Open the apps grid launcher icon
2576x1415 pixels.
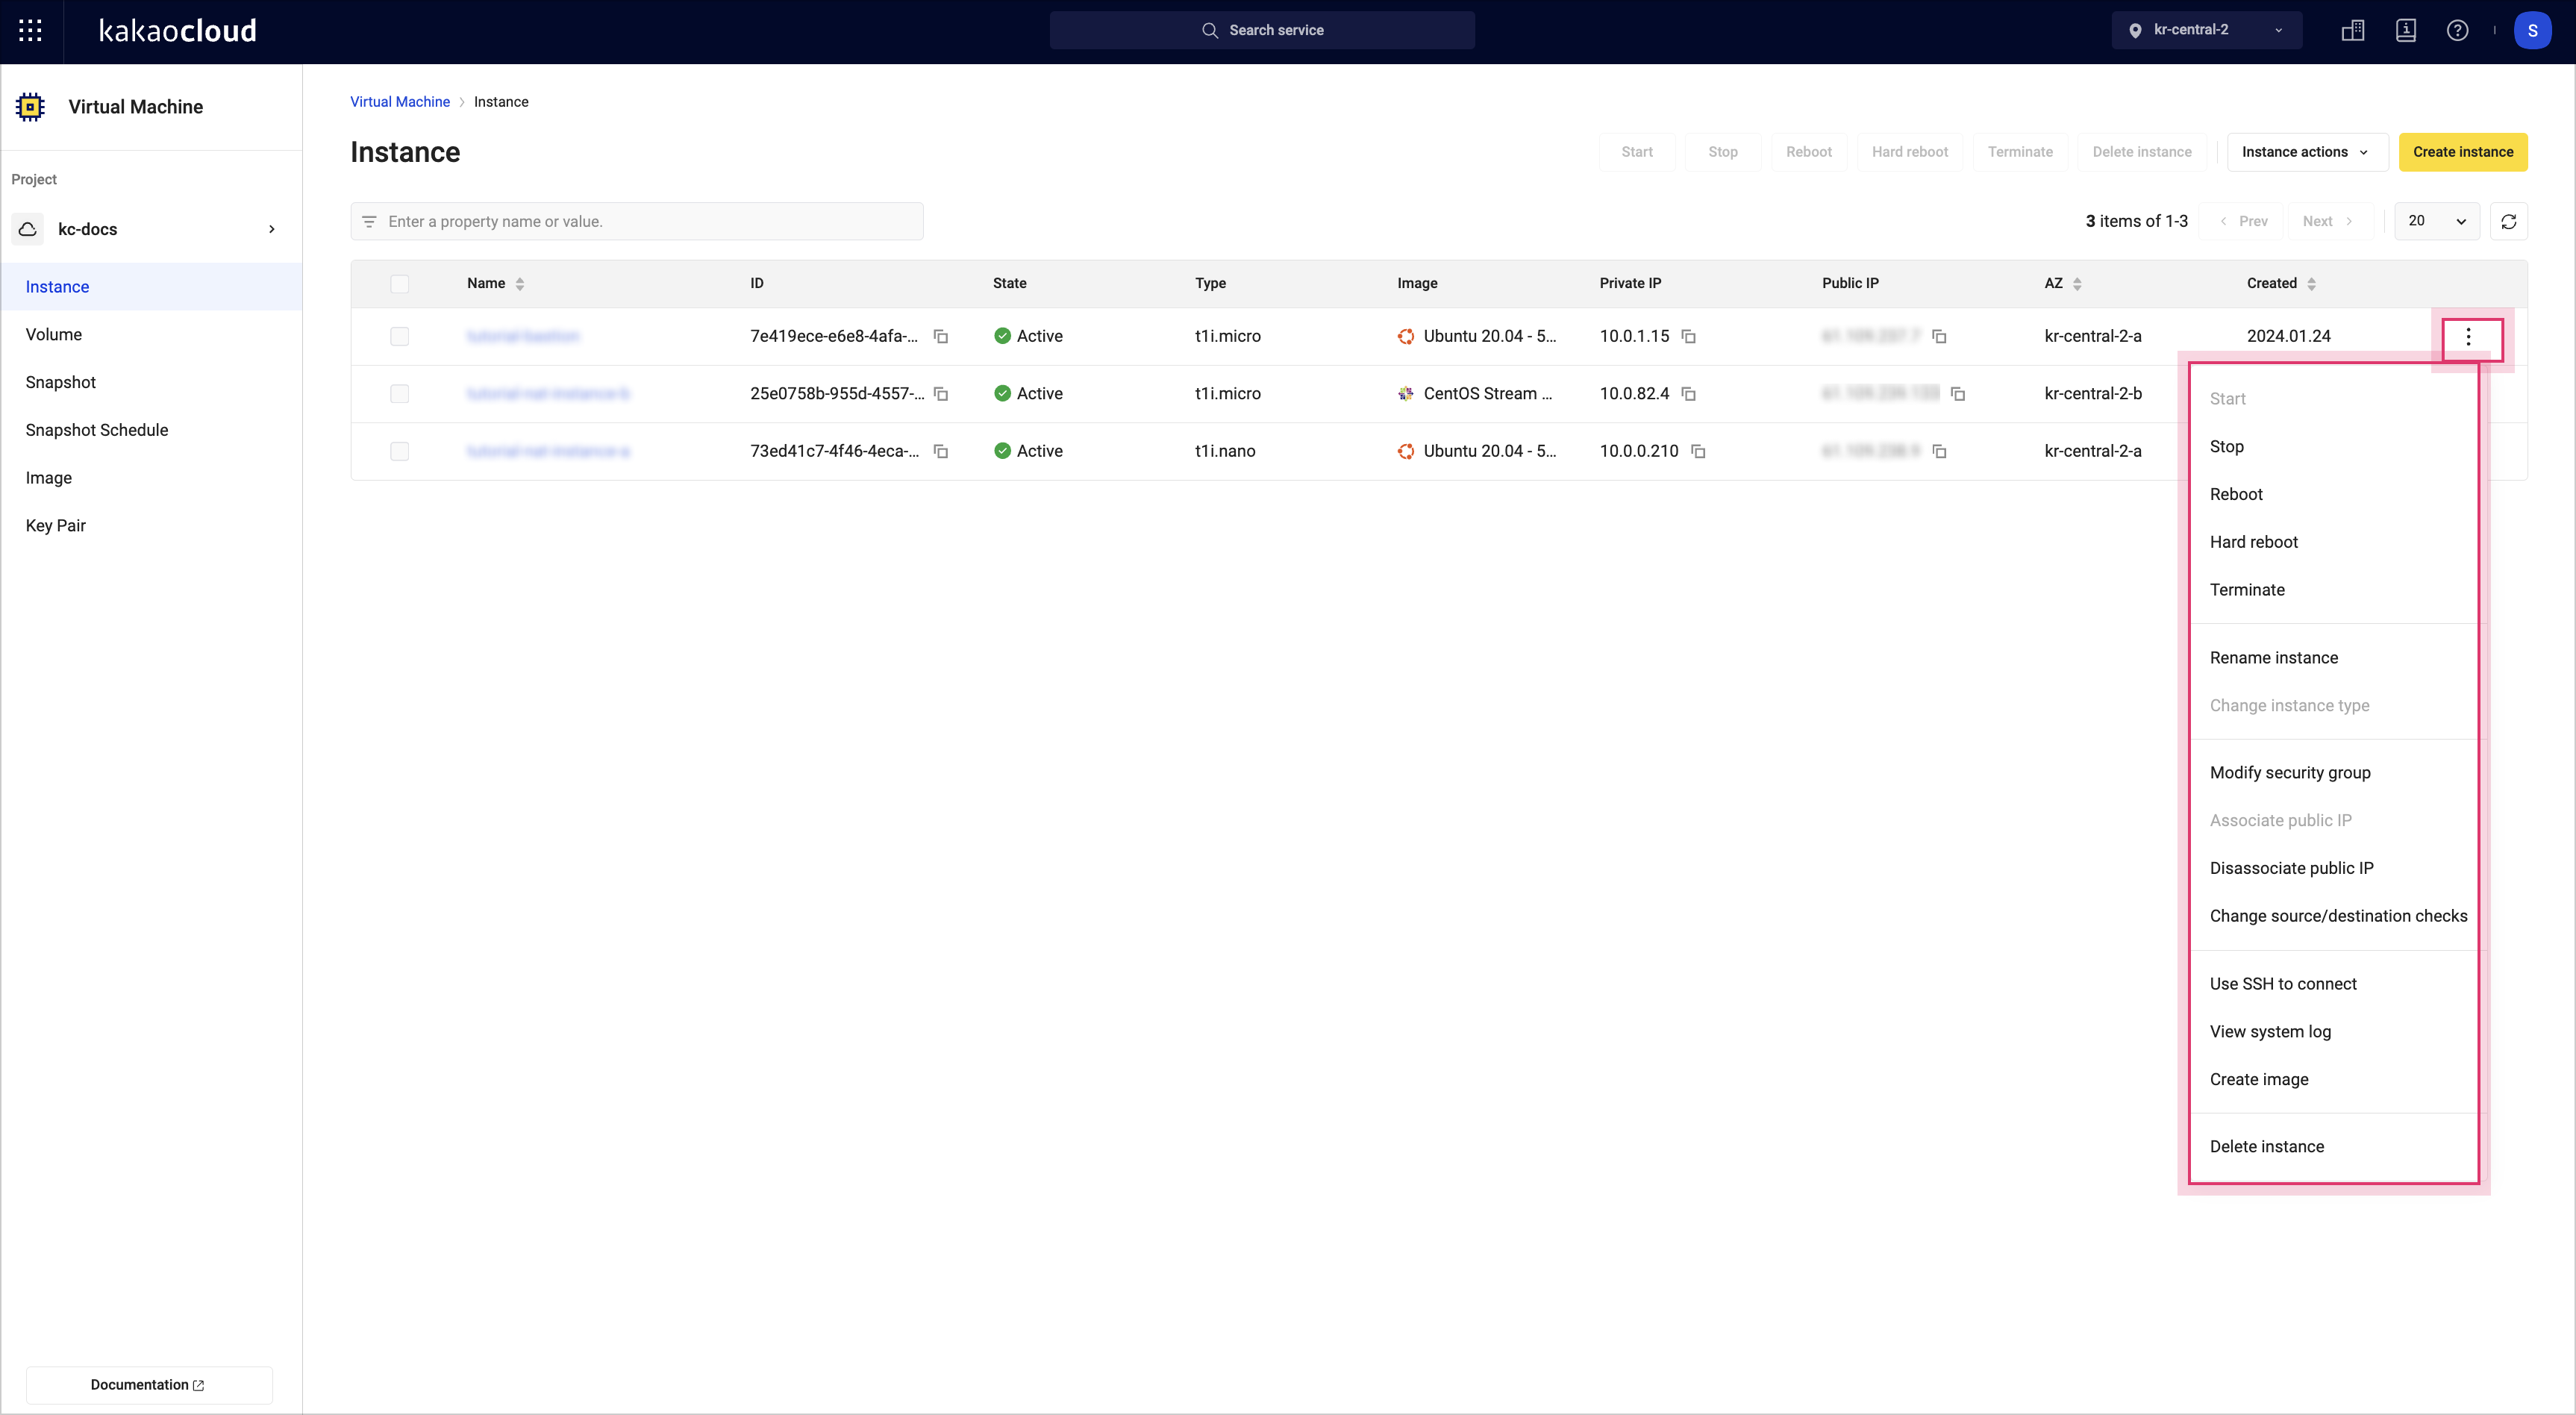point(30,31)
